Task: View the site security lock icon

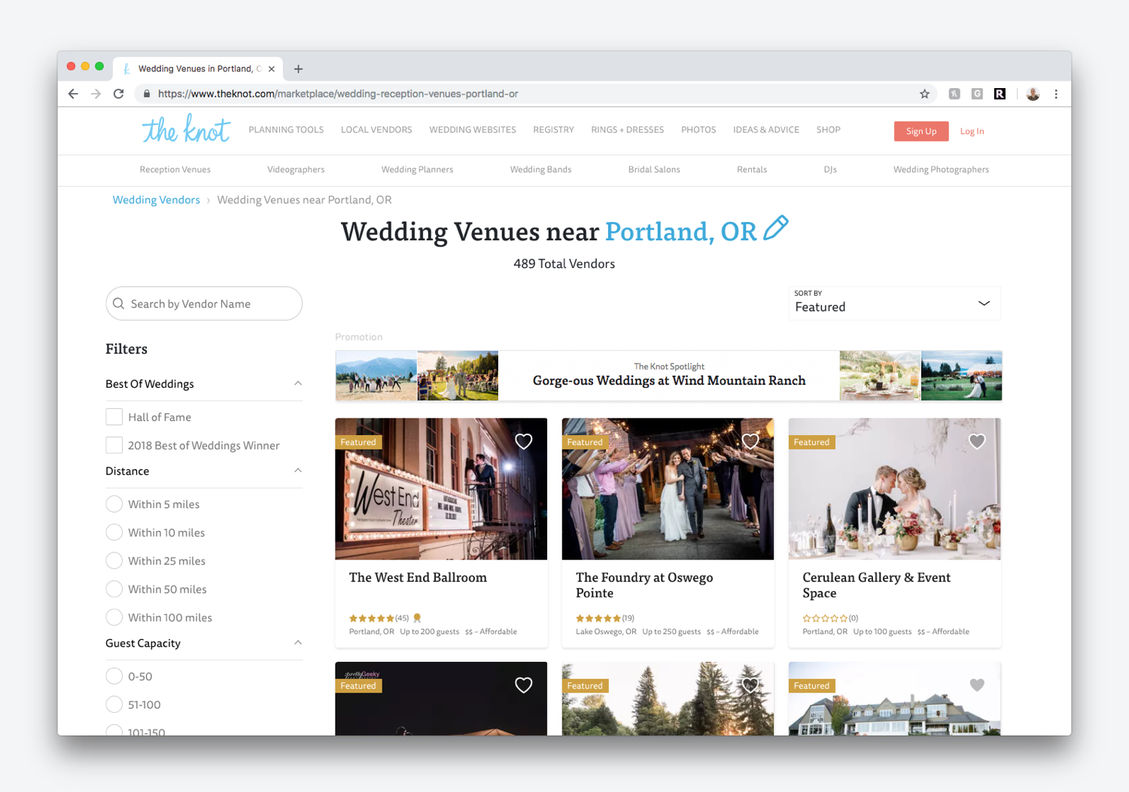Action: click(x=147, y=94)
